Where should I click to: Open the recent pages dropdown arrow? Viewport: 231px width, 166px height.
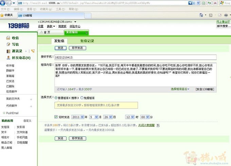tap(14, 3)
